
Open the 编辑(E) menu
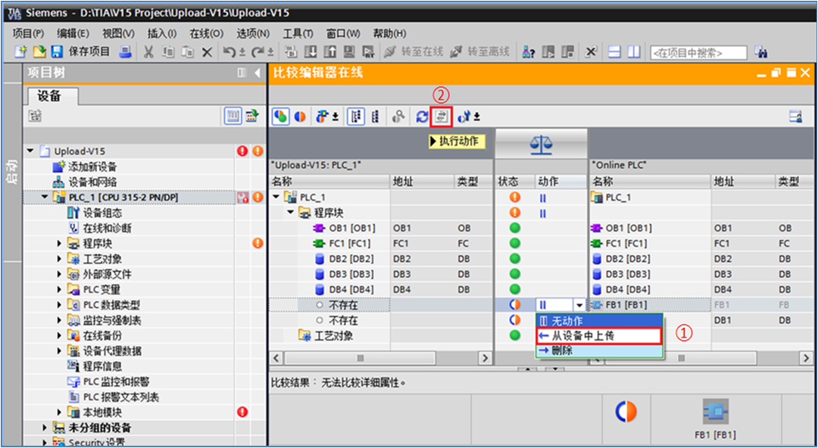tap(73, 33)
